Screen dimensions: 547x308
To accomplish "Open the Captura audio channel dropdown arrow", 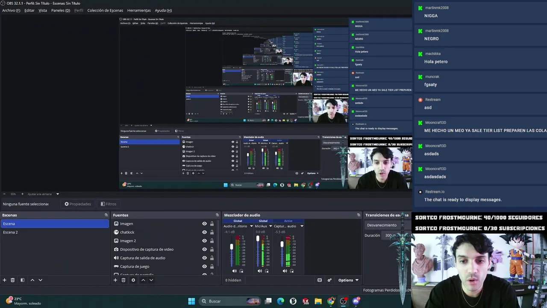I will tap(302, 226).
